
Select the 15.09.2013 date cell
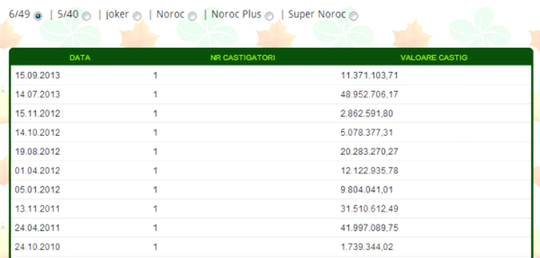(37, 76)
